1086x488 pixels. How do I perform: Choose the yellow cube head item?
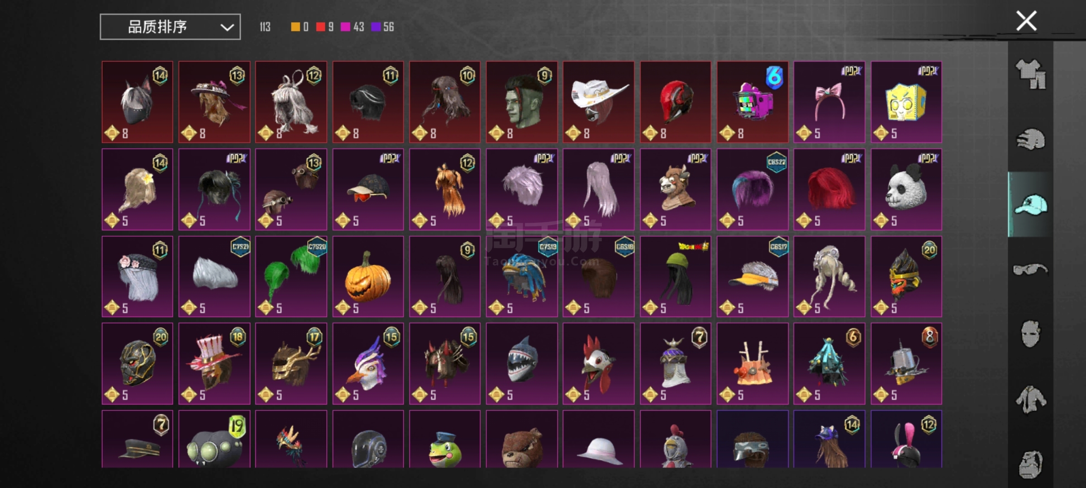pos(906,102)
